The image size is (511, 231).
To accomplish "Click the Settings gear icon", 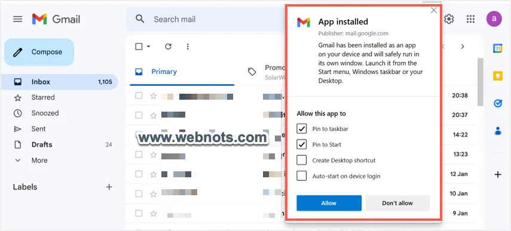I will coord(449,19).
